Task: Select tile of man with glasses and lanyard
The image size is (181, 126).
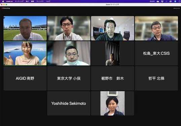Action: point(69,28)
